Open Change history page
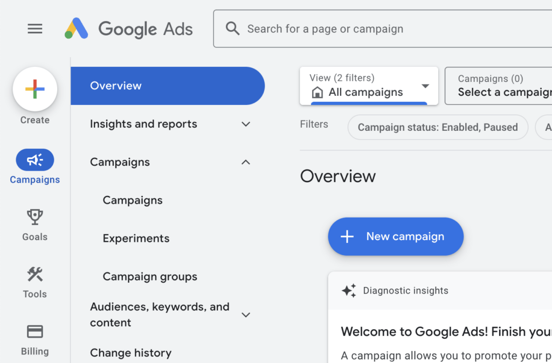Screen dimensions: 552x363 pyautogui.click(x=130, y=353)
